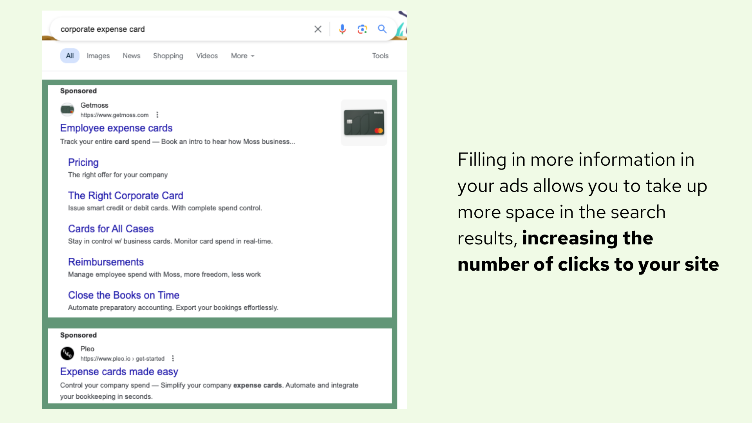Click the first Sponsored label above Getmoss

coord(78,91)
